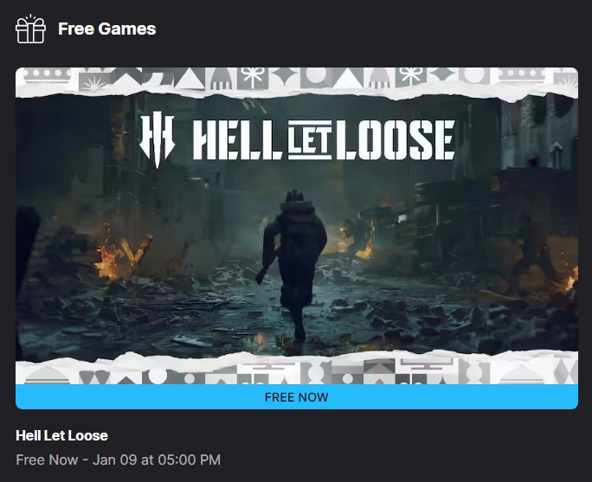Click the bottom holiday pattern border
592x482 pixels.
(x=297, y=370)
